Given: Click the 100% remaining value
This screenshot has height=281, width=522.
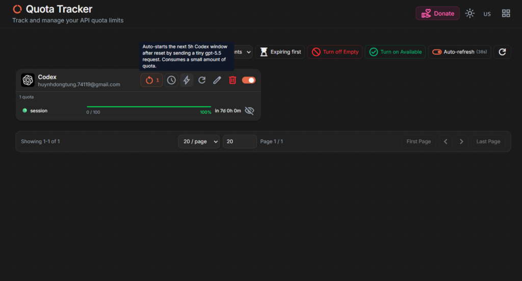Looking at the screenshot, I should [205, 112].
